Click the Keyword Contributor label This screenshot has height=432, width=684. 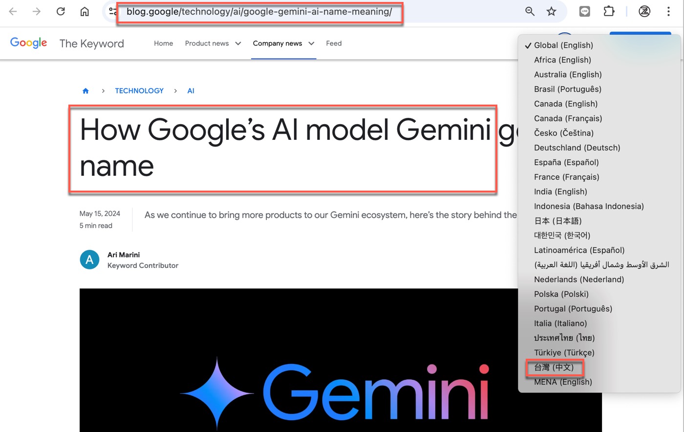143,265
